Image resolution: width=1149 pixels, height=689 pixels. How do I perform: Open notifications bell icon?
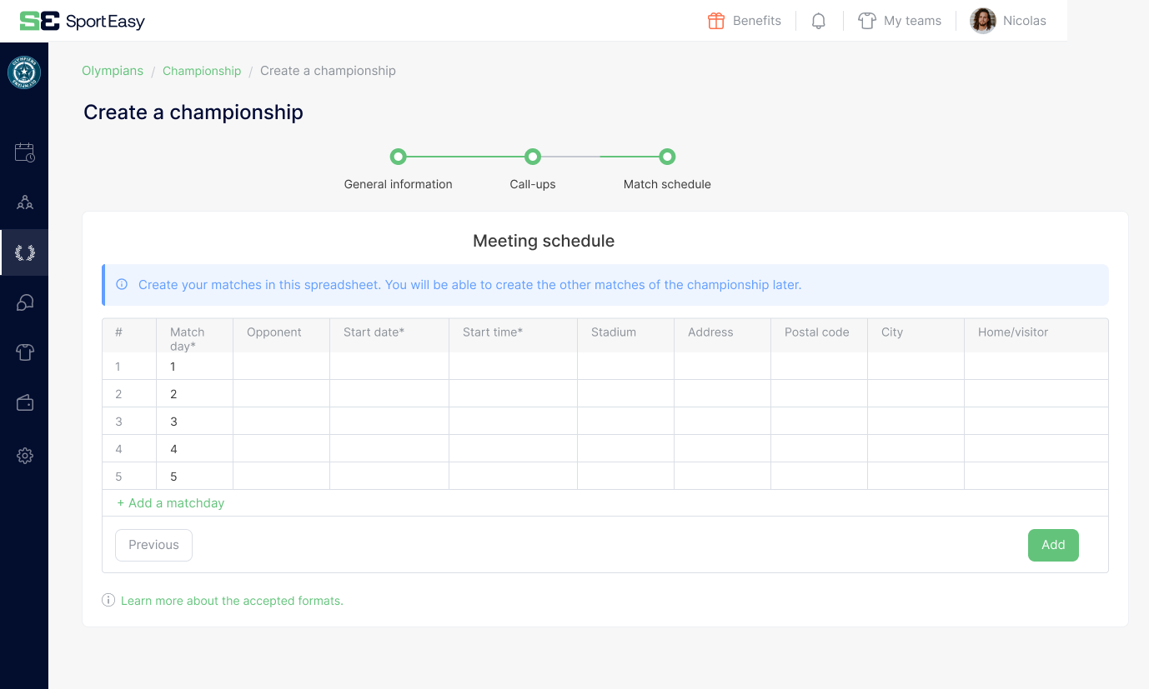(819, 21)
